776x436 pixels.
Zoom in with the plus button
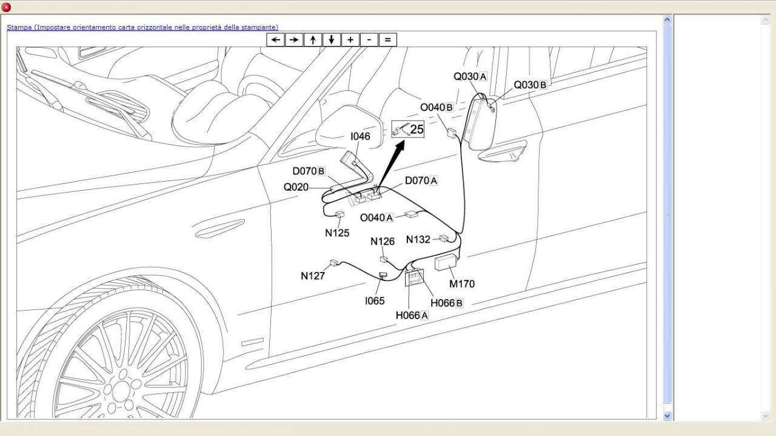click(350, 40)
